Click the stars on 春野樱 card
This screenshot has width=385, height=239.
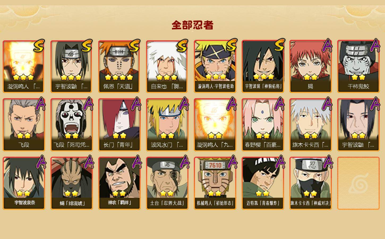pyautogui.click(x=263, y=136)
